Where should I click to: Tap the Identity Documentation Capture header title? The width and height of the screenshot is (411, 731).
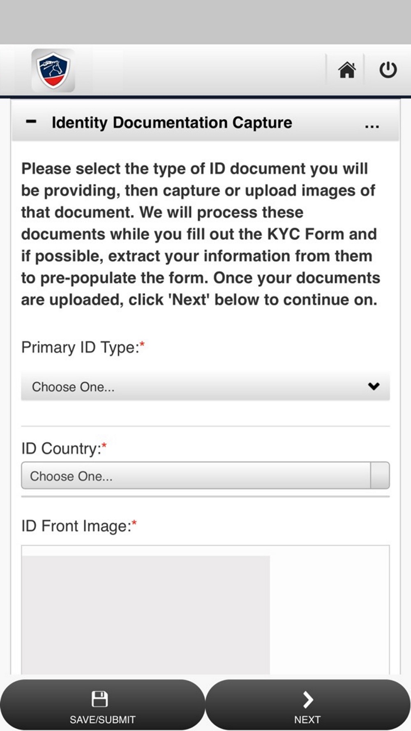(172, 123)
